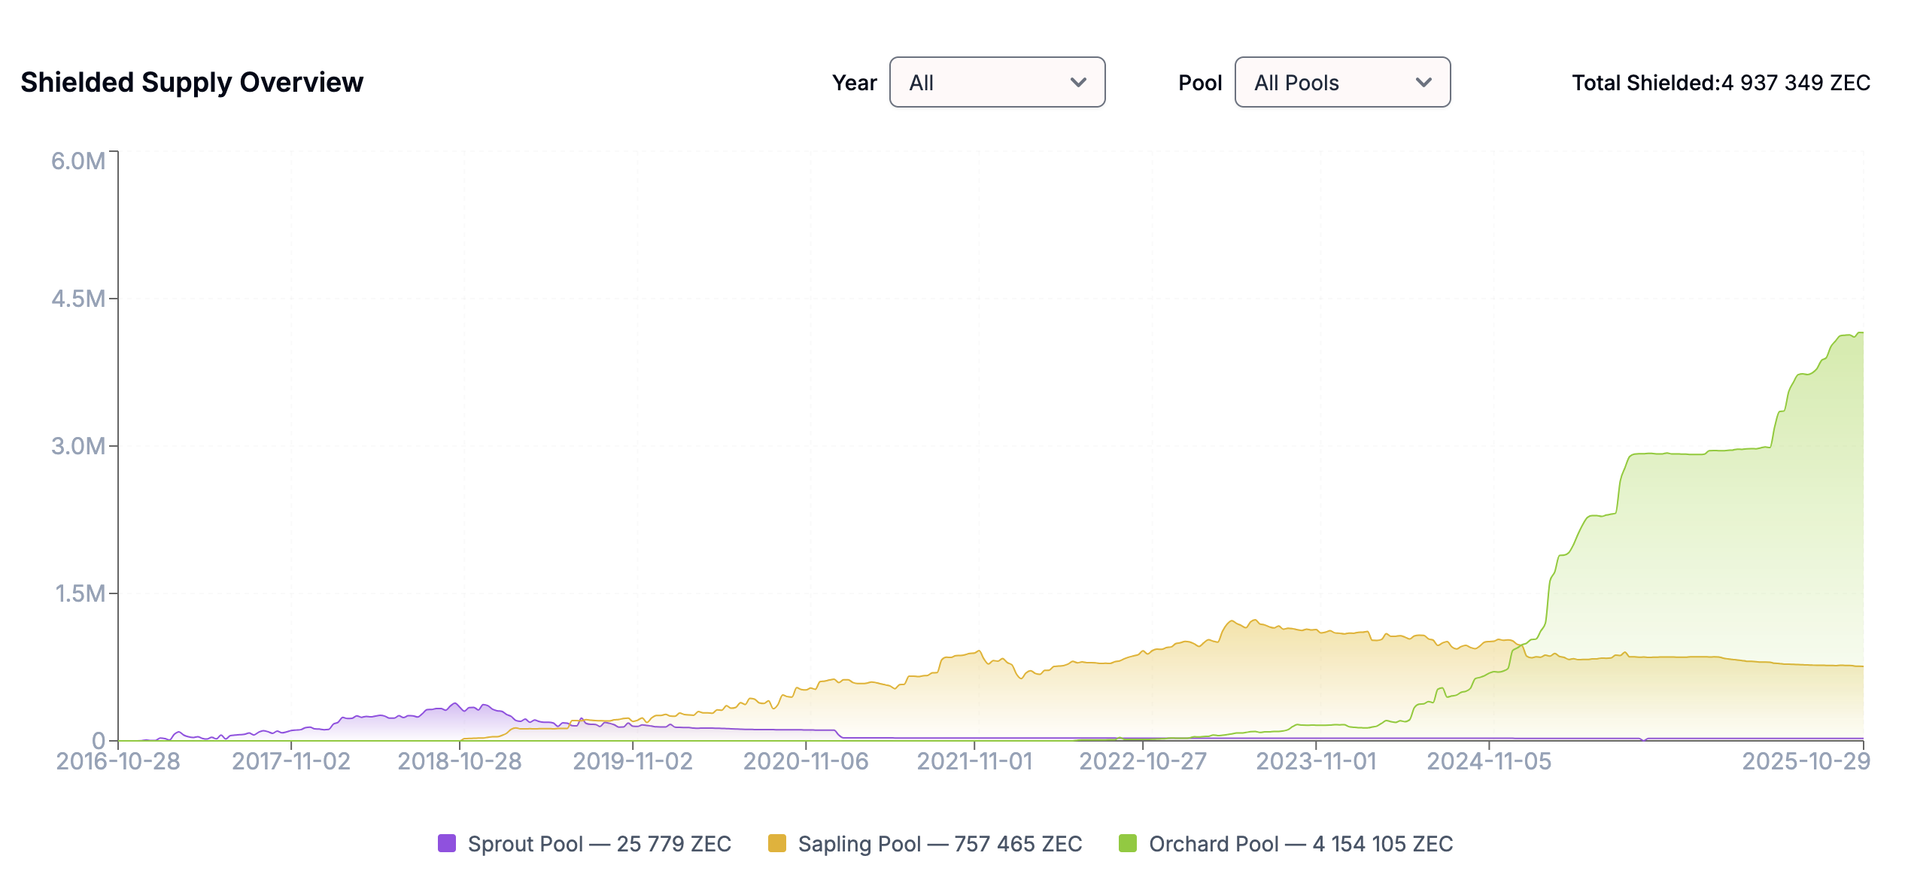
Task: Click the 2025-10-29 date axis label
Action: [x=1801, y=761]
